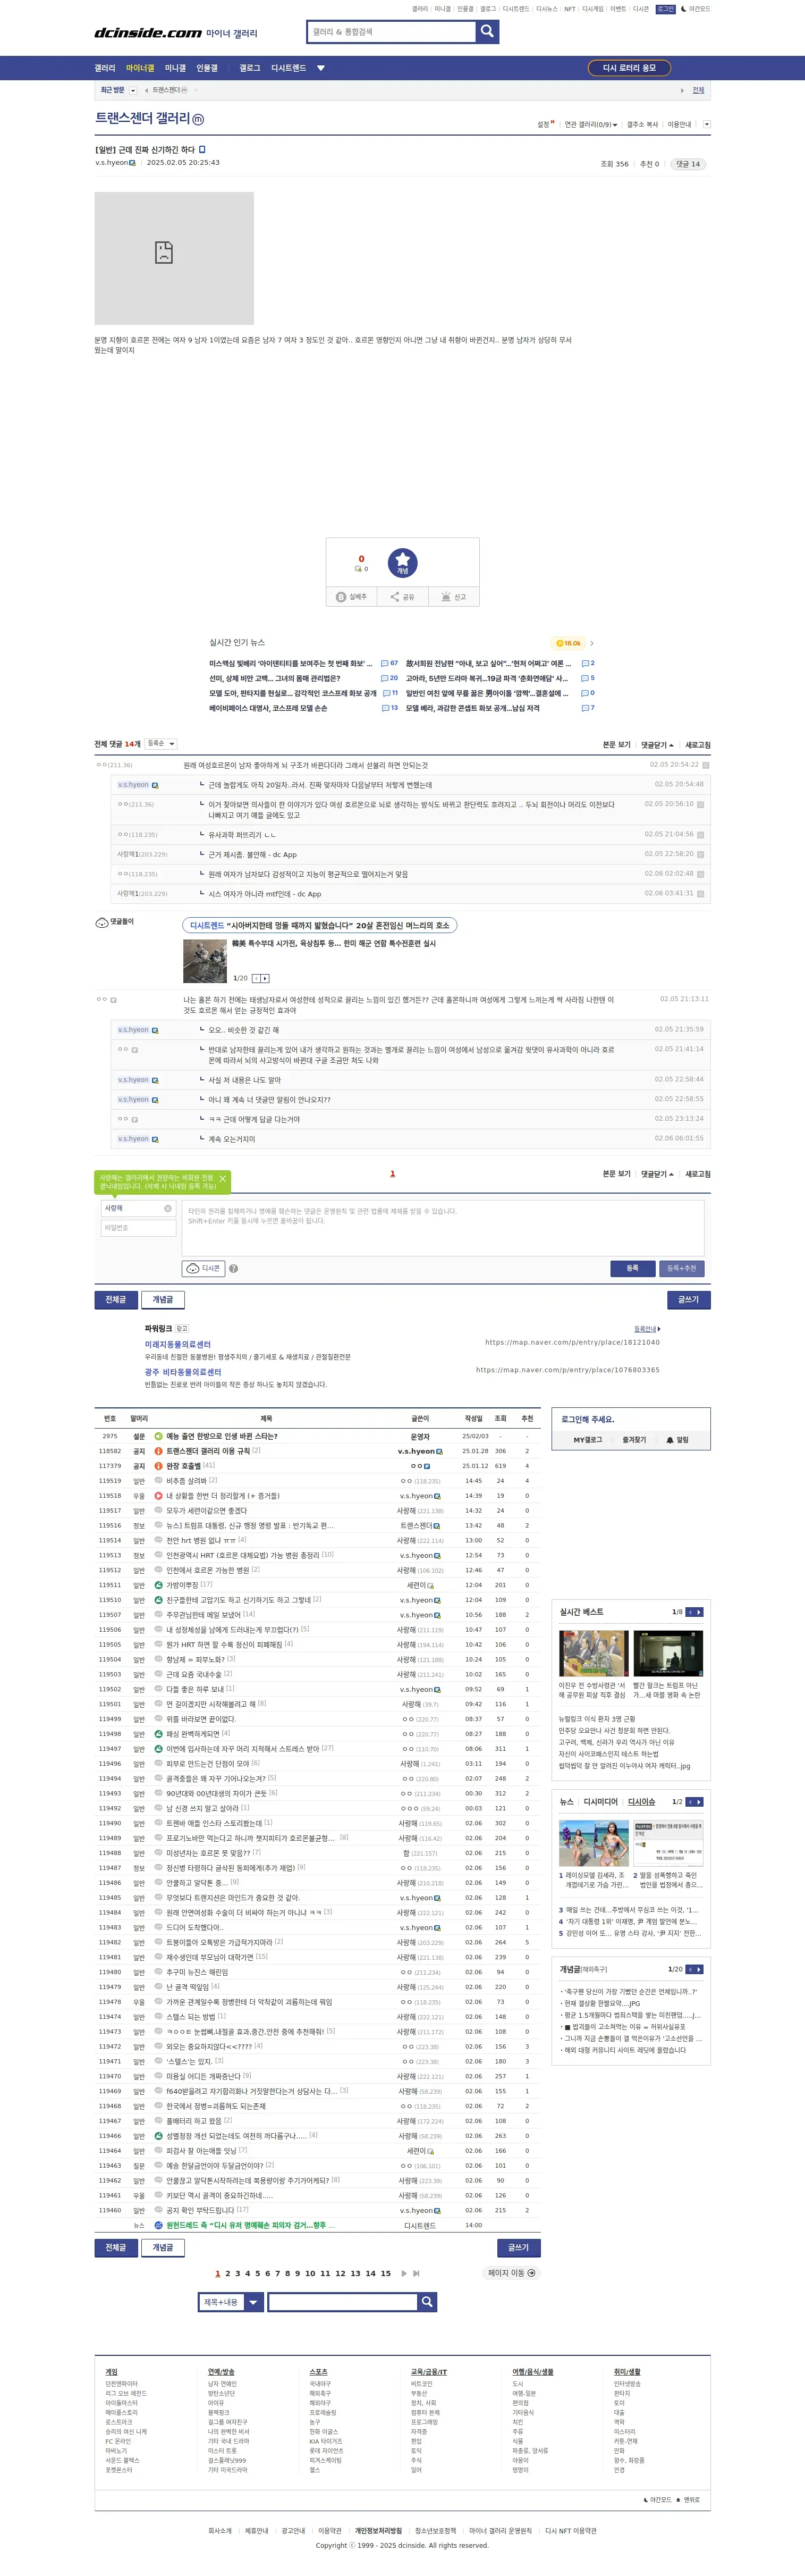
Task: Open the 디시트렌드 menu item
Action: point(289,68)
